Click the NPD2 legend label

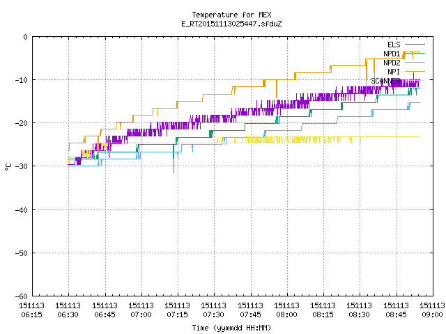(x=392, y=63)
